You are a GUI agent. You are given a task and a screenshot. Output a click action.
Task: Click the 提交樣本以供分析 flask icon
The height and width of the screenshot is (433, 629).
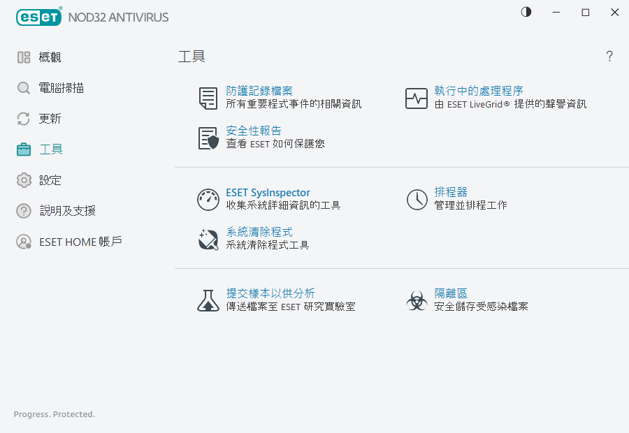click(x=208, y=301)
